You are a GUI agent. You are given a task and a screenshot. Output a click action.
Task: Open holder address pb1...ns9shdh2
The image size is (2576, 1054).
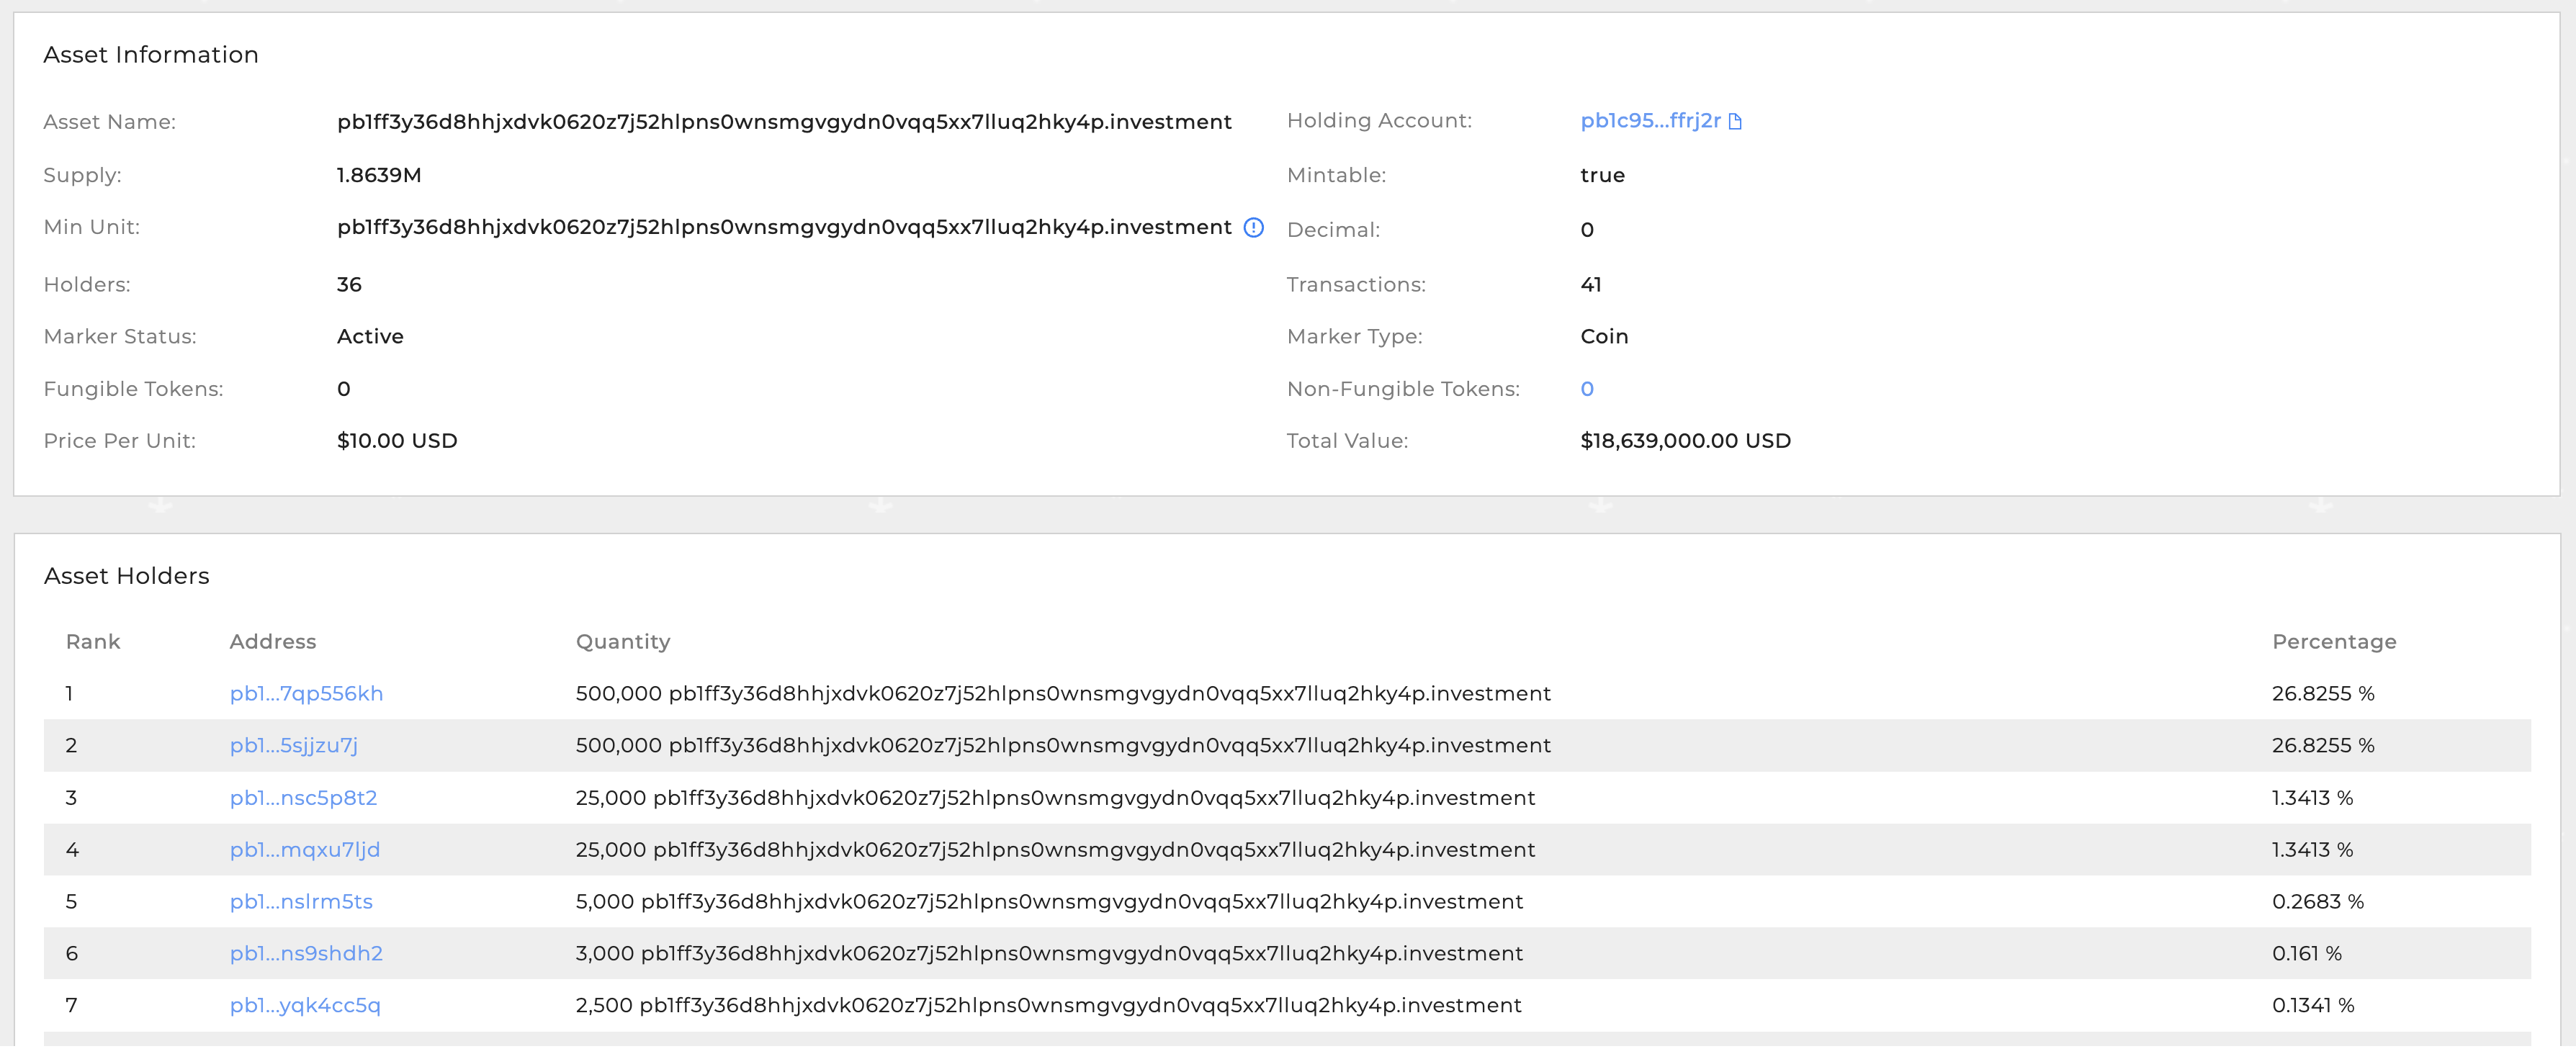(x=306, y=953)
